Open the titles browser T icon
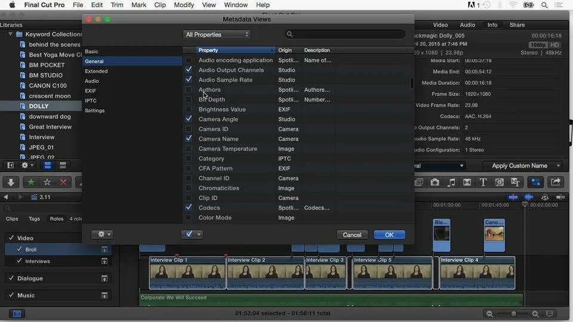Image resolution: width=573 pixels, height=322 pixels. pos(483,182)
